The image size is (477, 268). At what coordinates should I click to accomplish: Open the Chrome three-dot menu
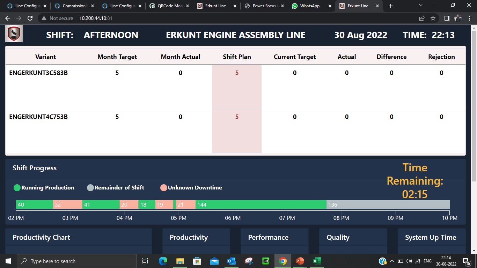pos(469,18)
